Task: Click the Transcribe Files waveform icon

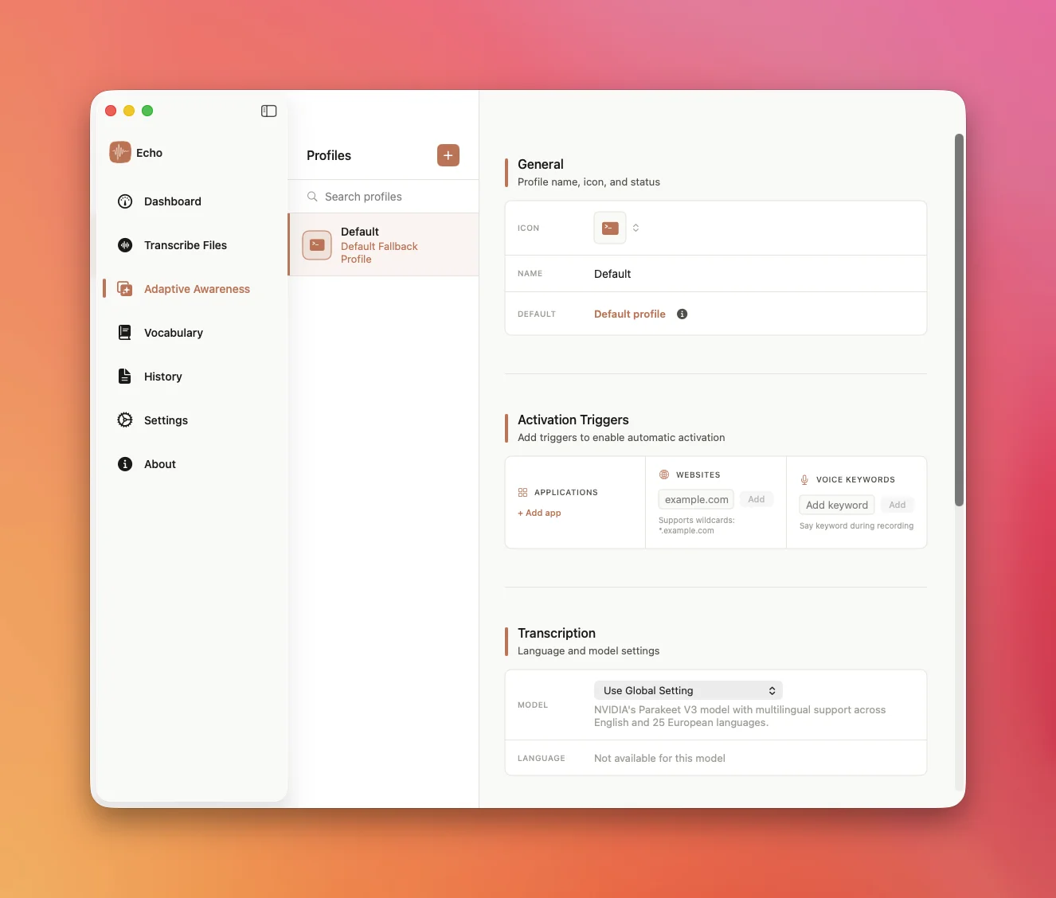Action: [x=125, y=245]
